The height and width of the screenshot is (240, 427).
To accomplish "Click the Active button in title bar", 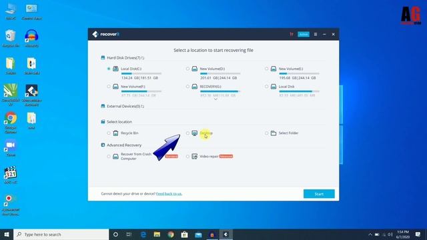I will tap(304, 34).
